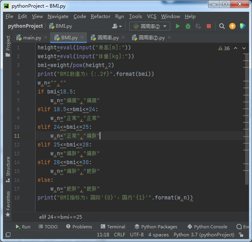Click the 11:18 line-column indicator
Viewport: 252px width, 242px height.
[x=103, y=235]
